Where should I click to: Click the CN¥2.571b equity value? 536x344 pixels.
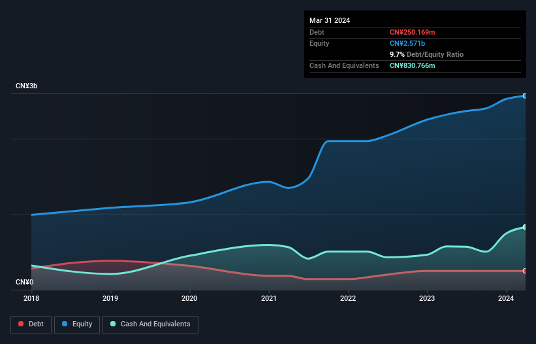[x=407, y=43]
